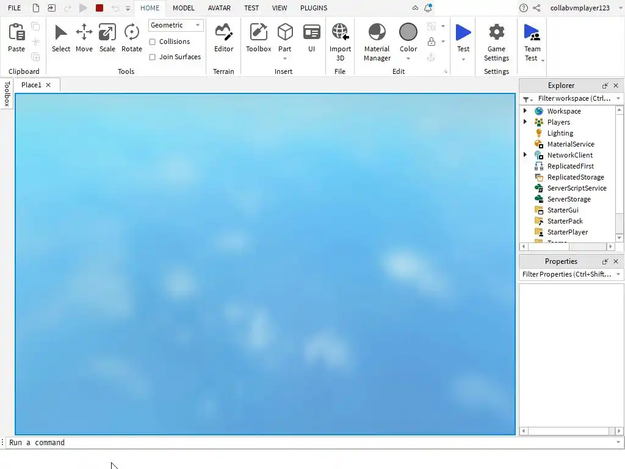
Task: Activate the Move tool
Action: click(x=84, y=37)
